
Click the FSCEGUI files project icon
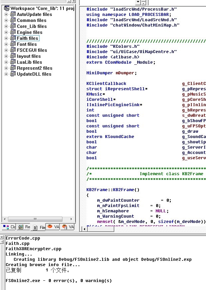[x=13, y=50]
